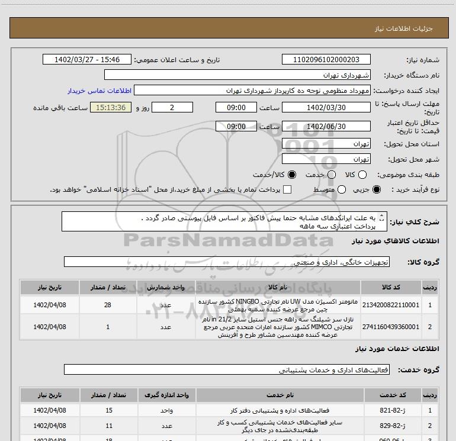Toggle the اسناد خزانه اسلامی payment checkbox

[287, 189]
